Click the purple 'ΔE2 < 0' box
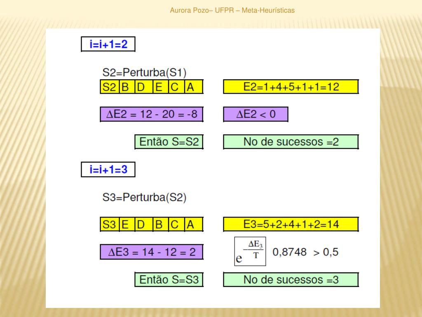 [x=256, y=114]
